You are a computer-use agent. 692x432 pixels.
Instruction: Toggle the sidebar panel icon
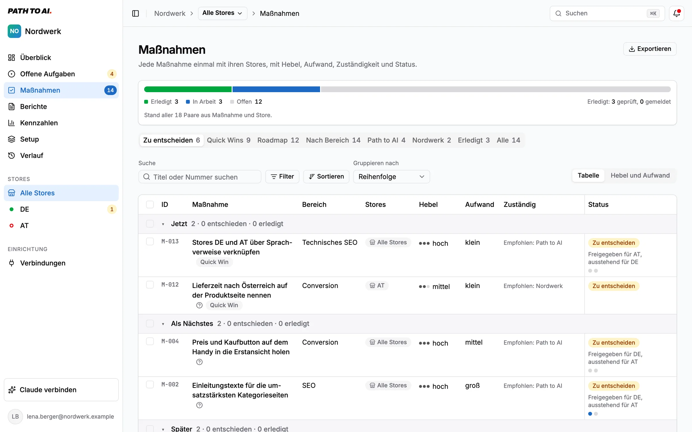pos(136,14)
